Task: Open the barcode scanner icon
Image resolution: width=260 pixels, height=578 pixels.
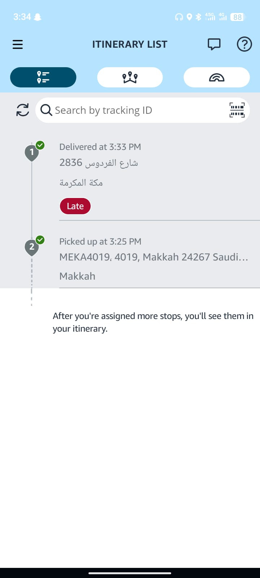Action: [x=237, y=110]
